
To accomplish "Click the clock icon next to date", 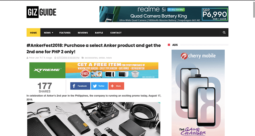I will click(x=55, y=58).
